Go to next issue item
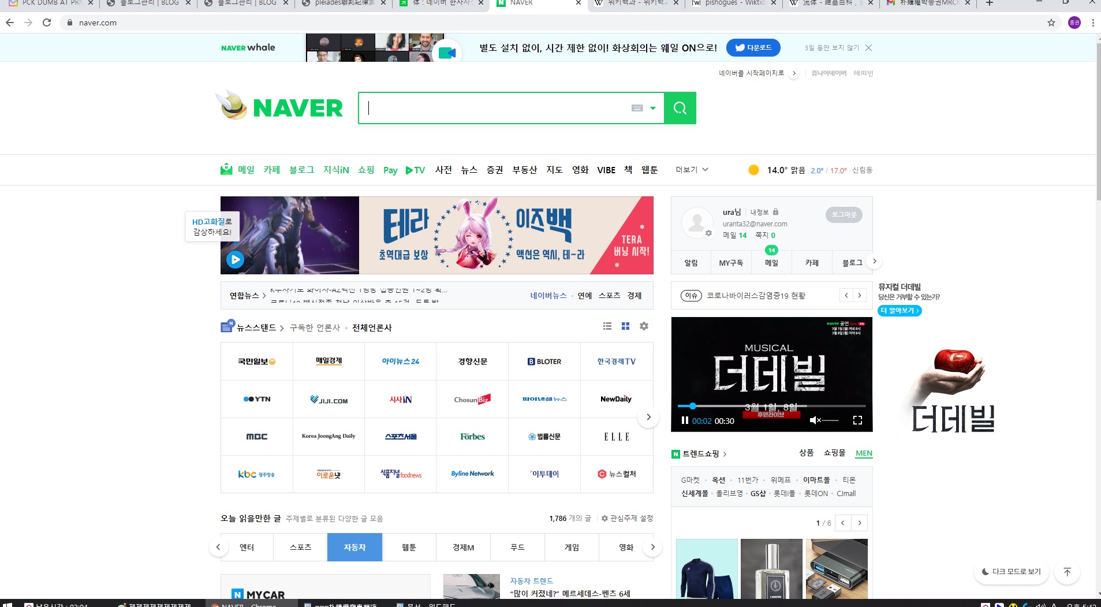Image resolution: width=1101 pixels, height=607 pixels. point(860,296)
